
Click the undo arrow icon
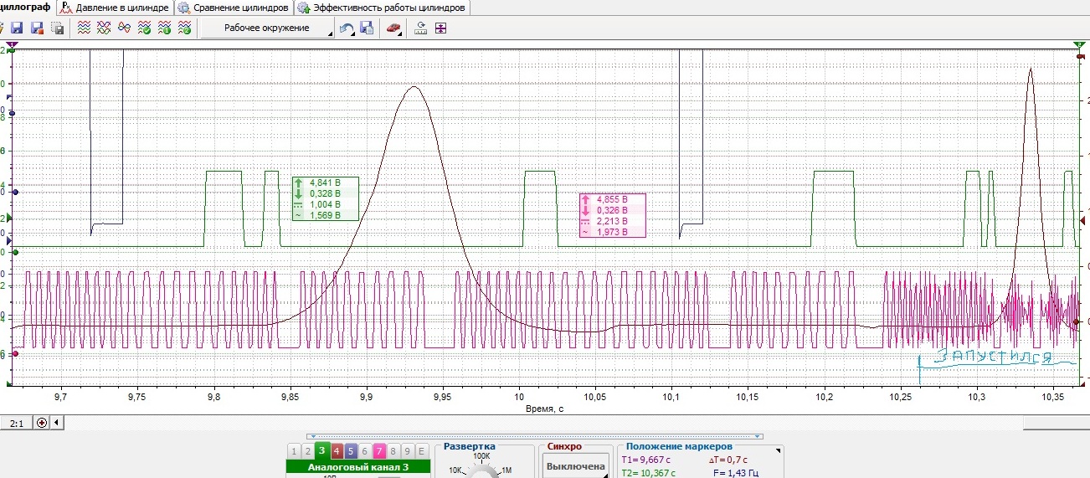tap(346, 28)
